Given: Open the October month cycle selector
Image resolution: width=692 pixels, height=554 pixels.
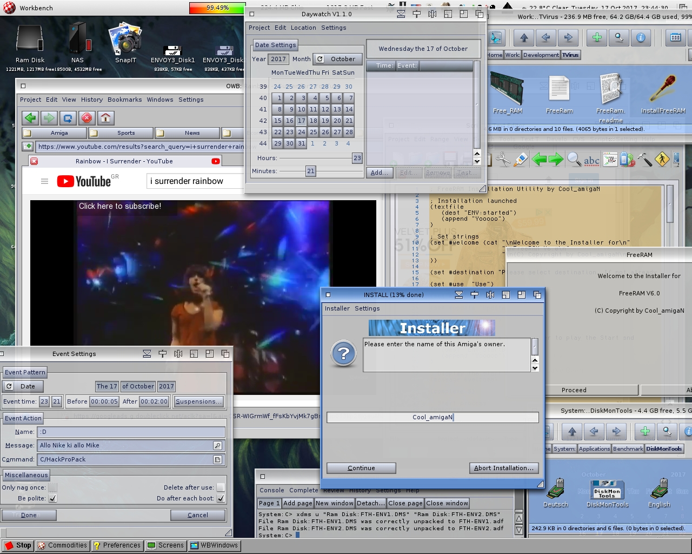Looking at the screenshot, I should click(337, 59).
